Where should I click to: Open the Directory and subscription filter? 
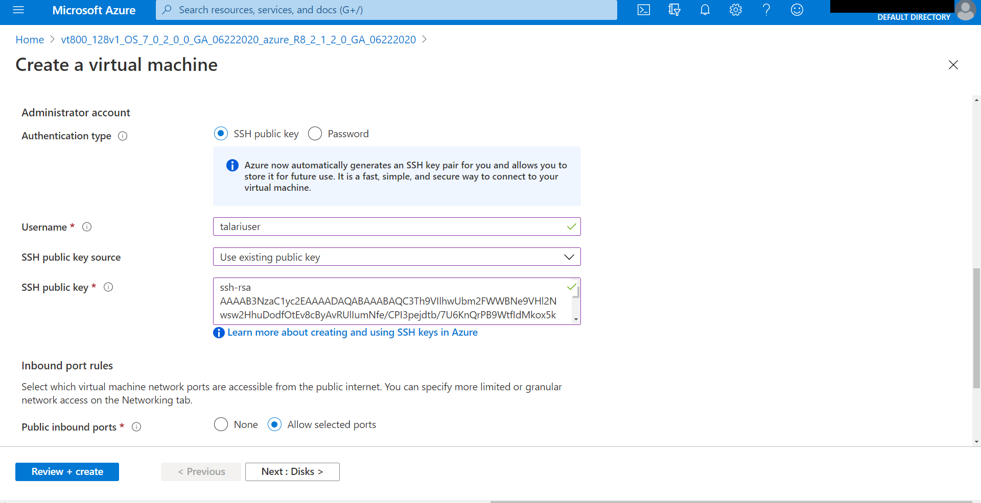click(674, 10)
